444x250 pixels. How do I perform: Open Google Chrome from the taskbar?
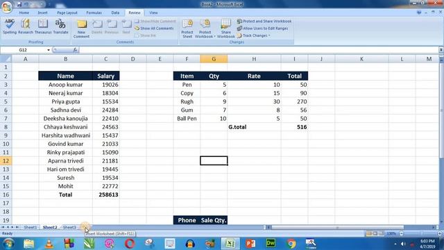point(291,244)
